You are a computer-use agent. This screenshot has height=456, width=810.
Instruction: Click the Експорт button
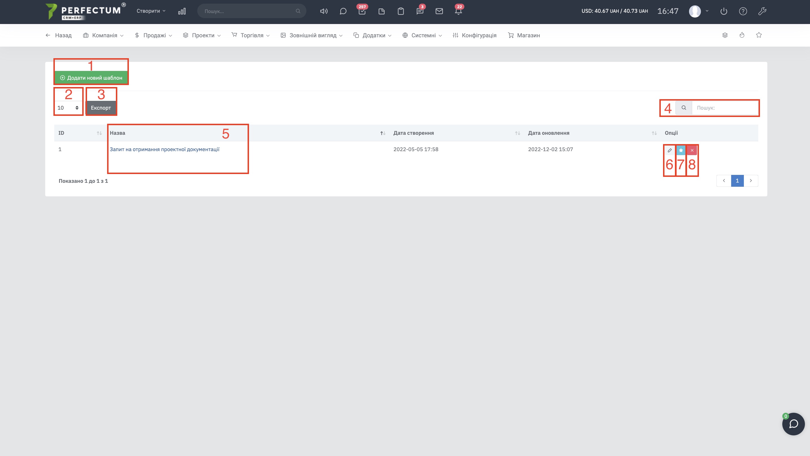[x=101, y=108]
